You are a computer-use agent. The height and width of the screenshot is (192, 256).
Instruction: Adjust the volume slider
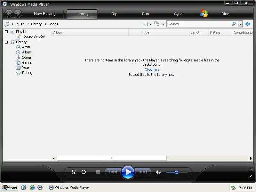tap(177, 172)
